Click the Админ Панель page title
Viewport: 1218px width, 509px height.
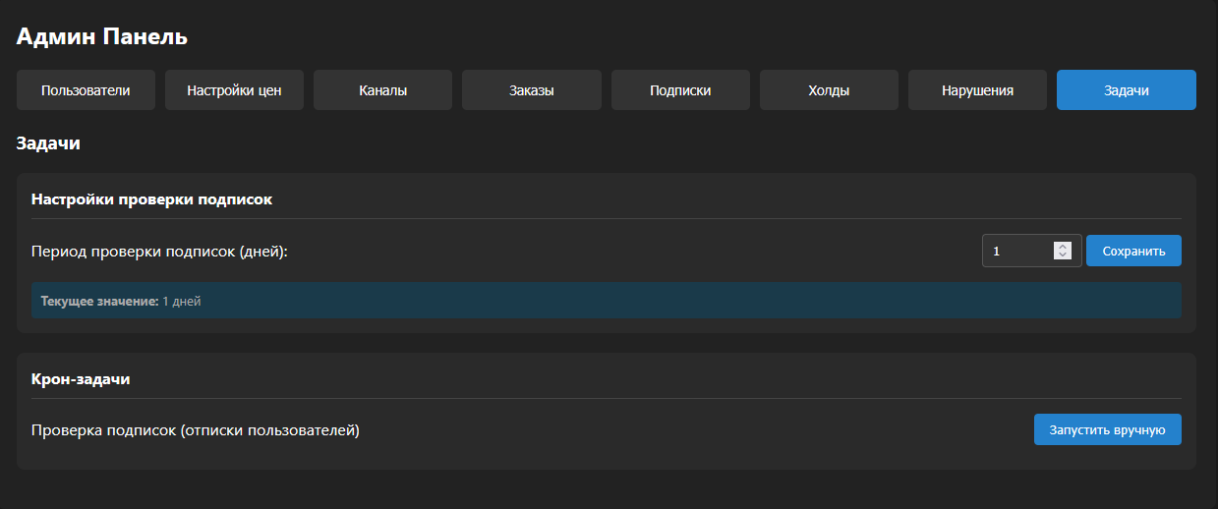click(102, 37)
